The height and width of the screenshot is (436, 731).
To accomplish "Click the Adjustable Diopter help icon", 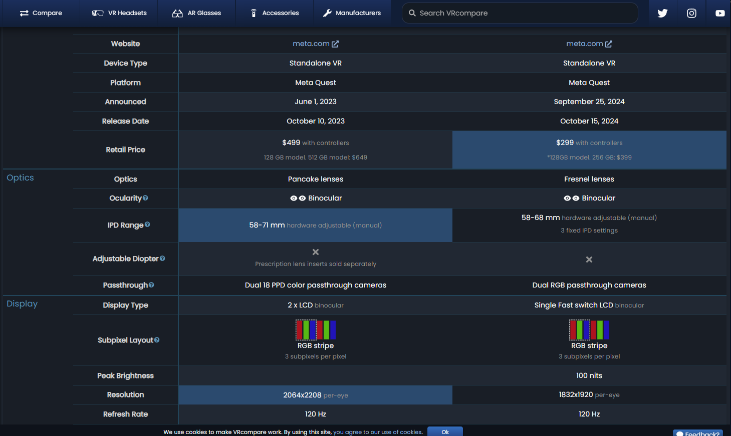I will click(162, 258).
